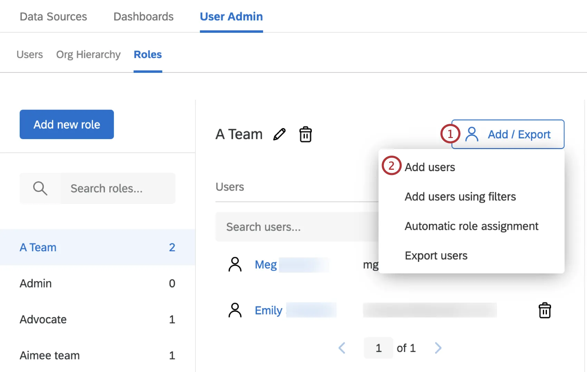Viewport: 587px width, 372px height.
Task: Focus the Search roles text field
Action: 117,188
